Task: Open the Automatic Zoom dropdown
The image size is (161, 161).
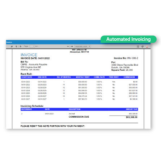Action: 83,46
